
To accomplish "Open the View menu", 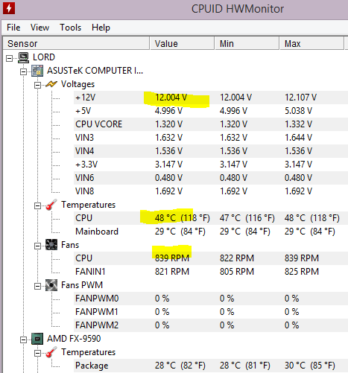I will coord(39,28).
